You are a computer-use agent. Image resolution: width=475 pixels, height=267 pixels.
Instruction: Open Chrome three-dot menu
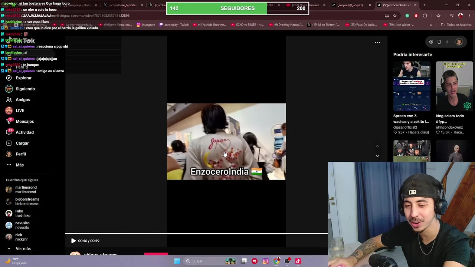click(x=469, y=16)
